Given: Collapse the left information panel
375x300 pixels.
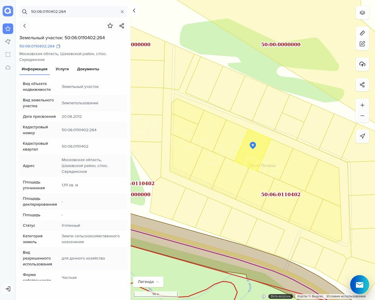Looking at the screenshot, I should 134,11.
